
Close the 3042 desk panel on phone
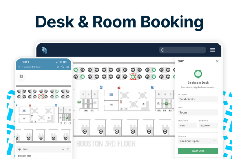pos(68,150)
